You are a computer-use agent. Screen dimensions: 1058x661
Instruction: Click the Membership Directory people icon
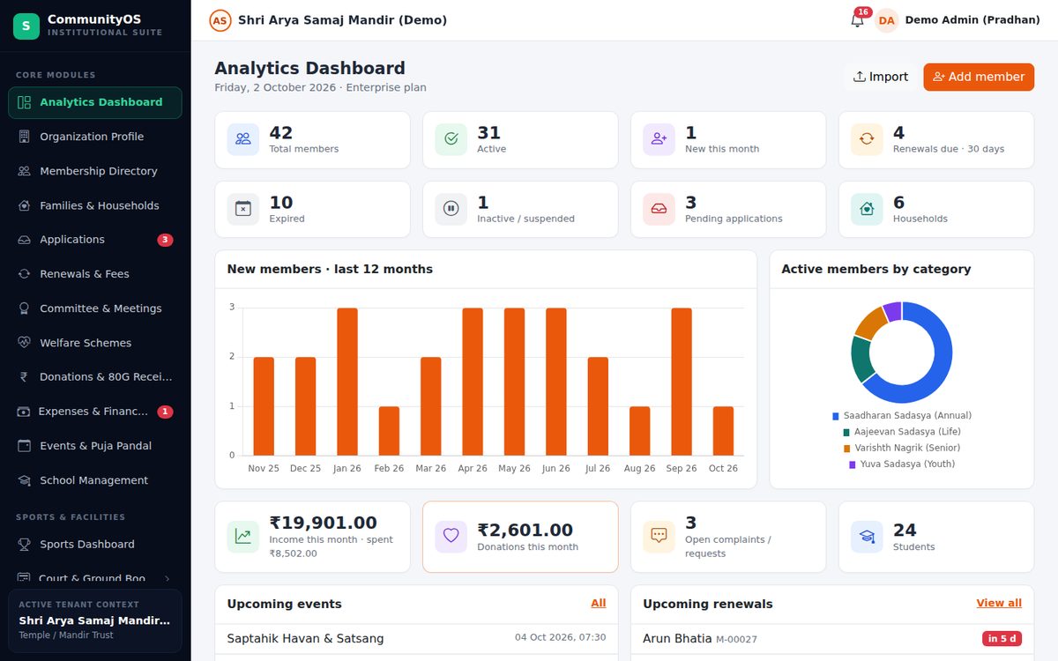pyautogui.click(x=24, y=171)
